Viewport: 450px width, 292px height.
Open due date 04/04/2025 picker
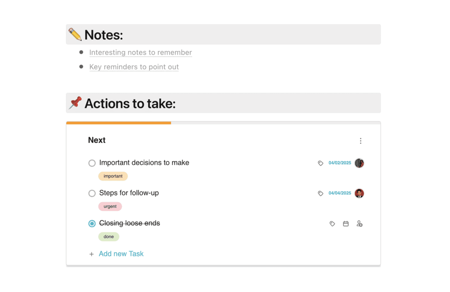[340, 193]
